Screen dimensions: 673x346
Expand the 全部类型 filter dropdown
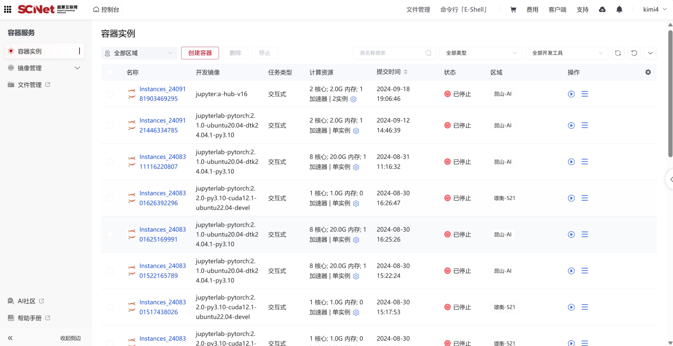pyautogui.click(x=481, y=53)
